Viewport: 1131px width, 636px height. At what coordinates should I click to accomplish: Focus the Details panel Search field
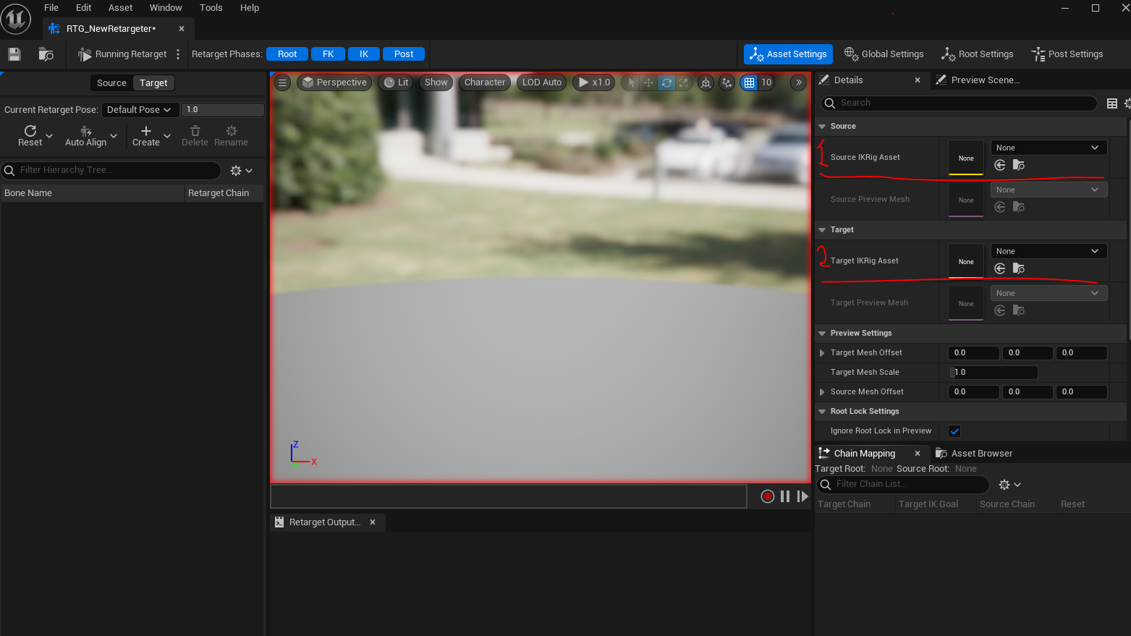[x=959, y=103]
